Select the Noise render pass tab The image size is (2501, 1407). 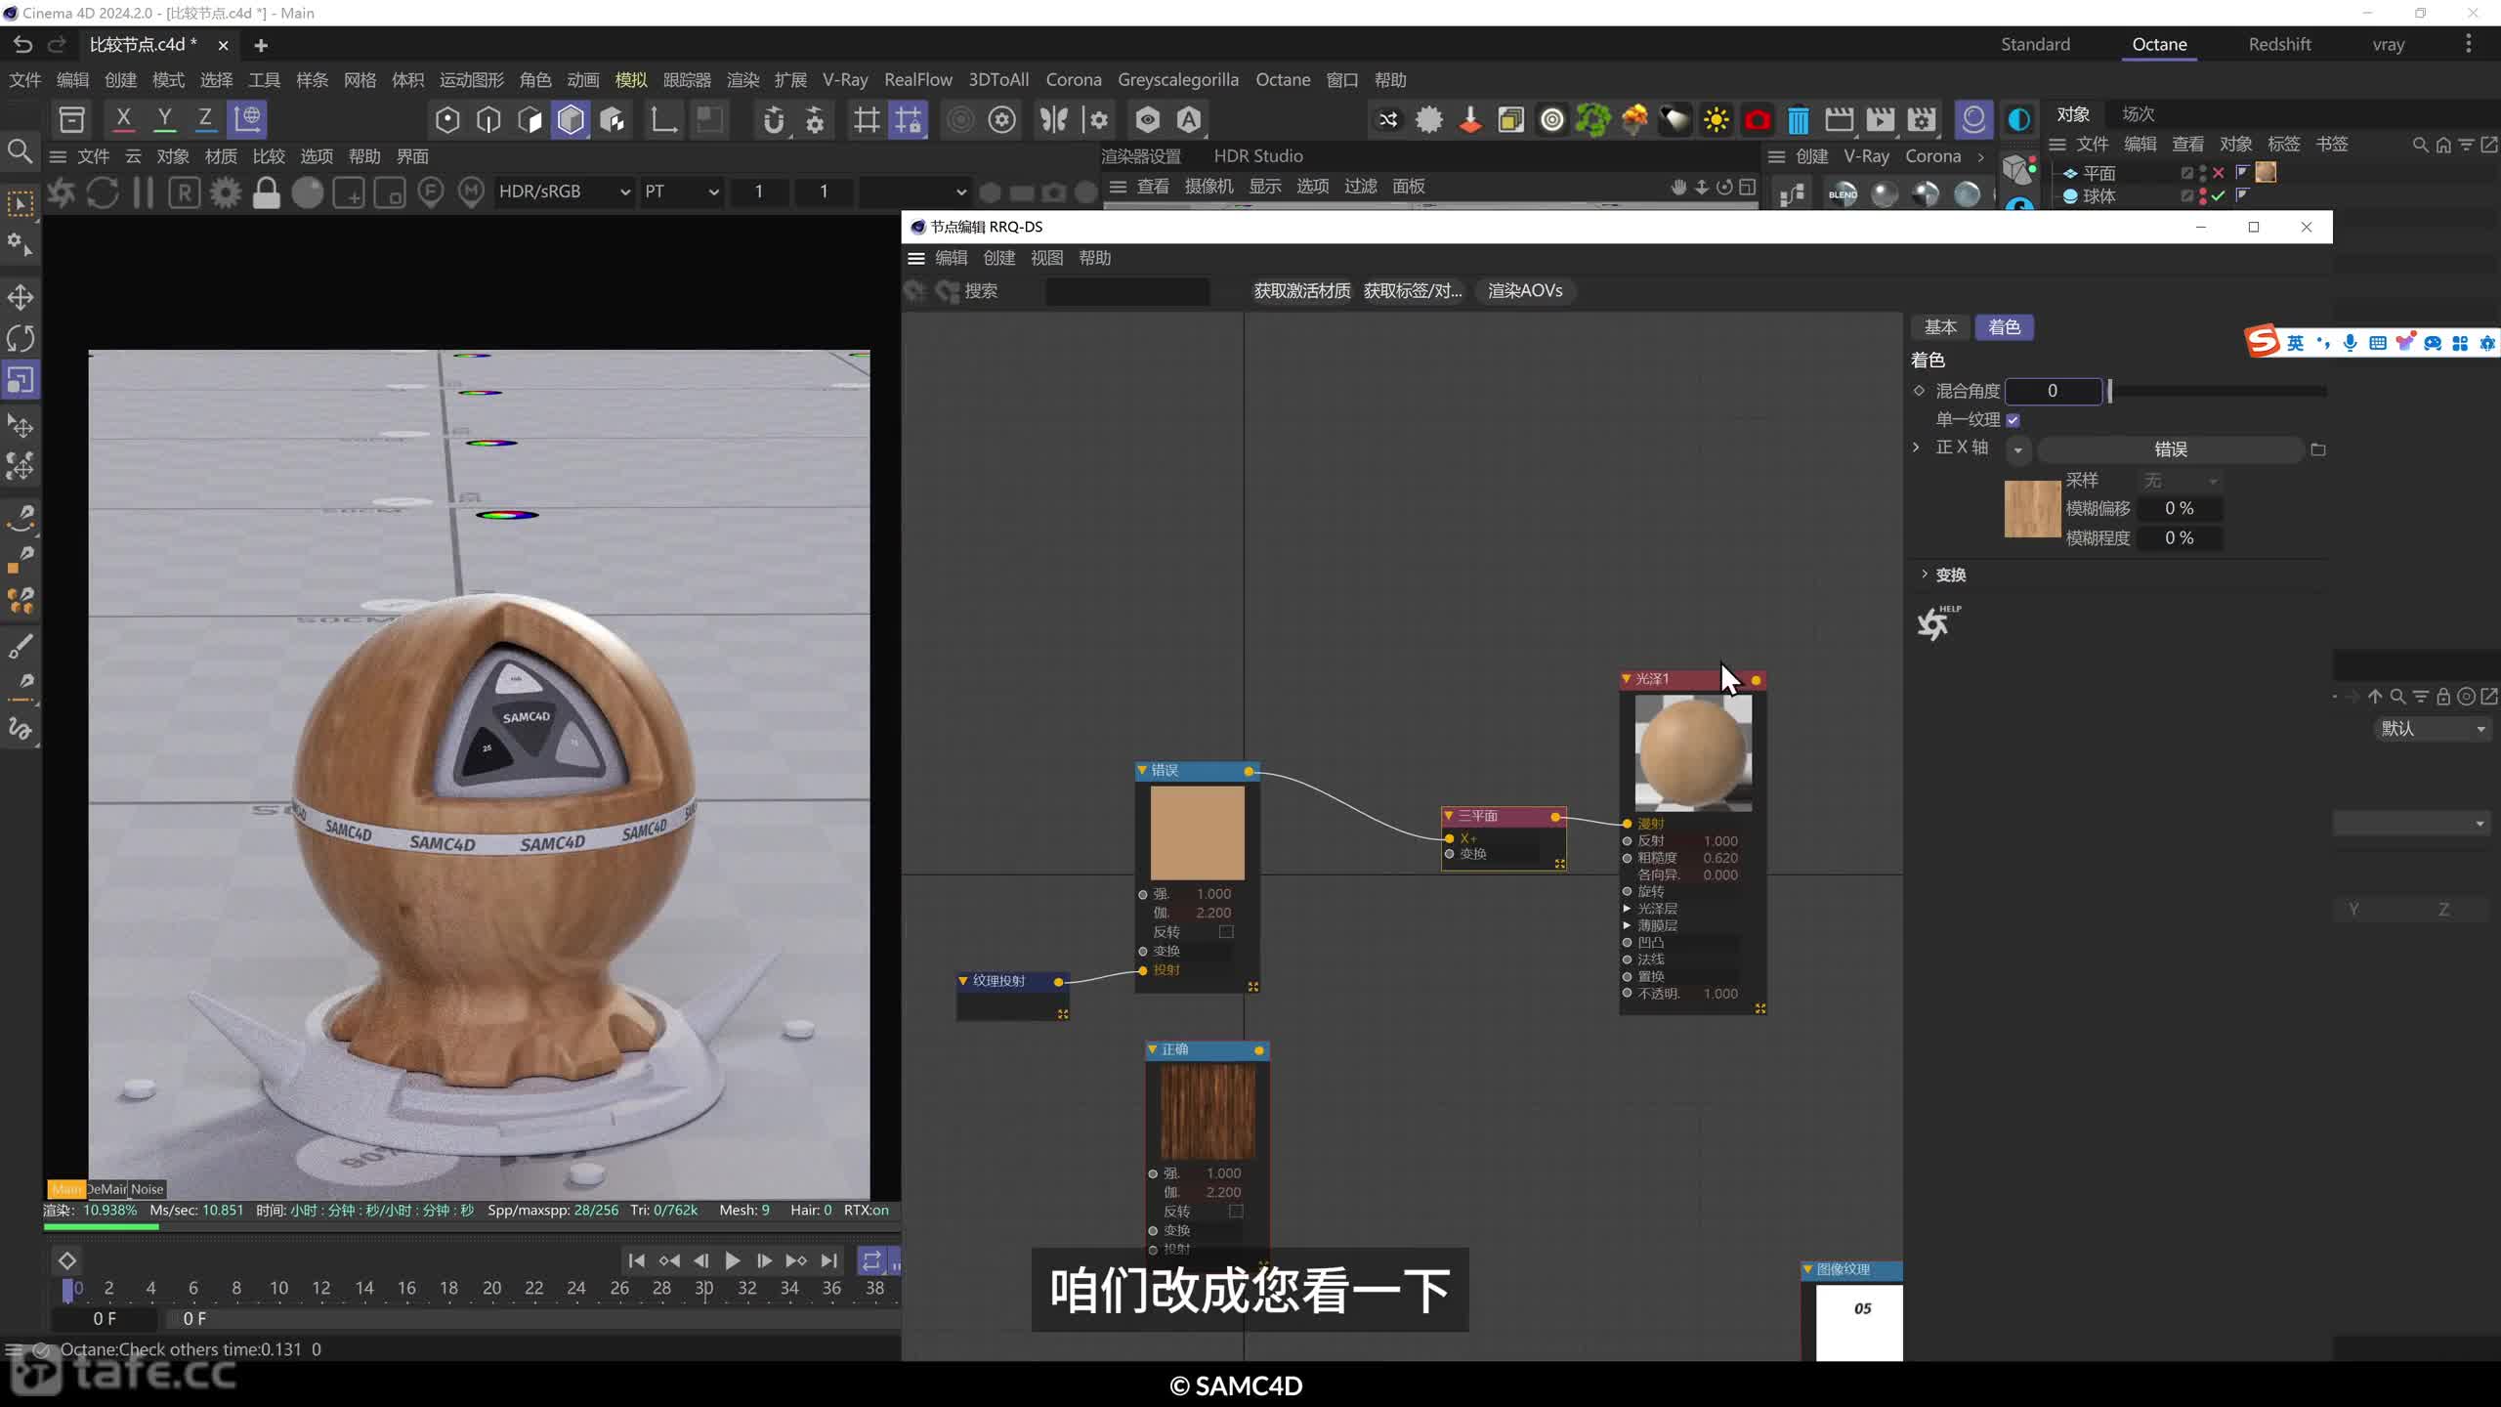point(147,1189)
